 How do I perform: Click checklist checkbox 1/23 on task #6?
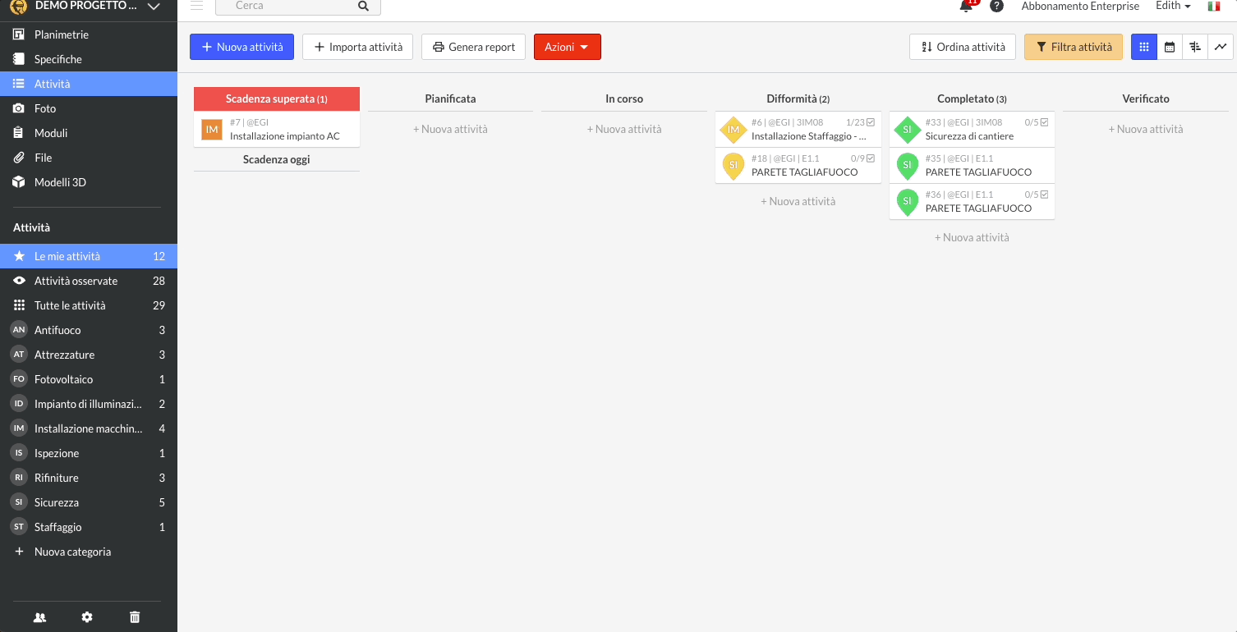[x=871, y=122]
